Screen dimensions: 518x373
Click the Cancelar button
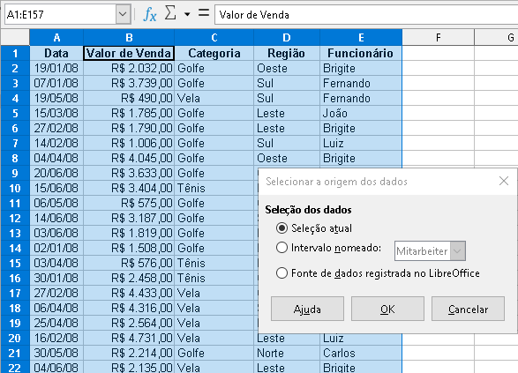pos(468,309)
